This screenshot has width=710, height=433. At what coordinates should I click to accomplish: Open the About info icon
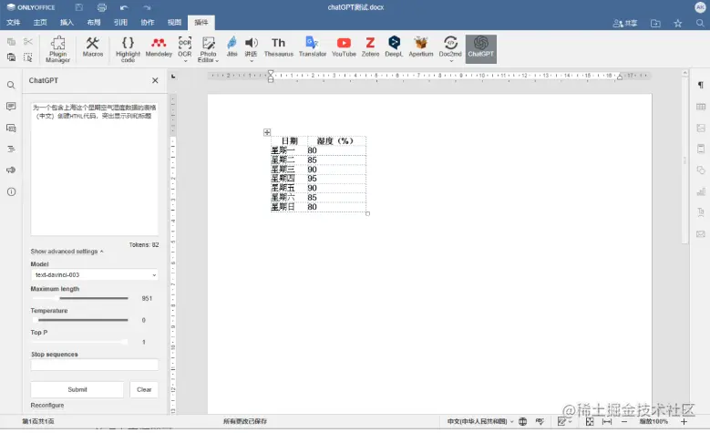tap(11, 191)
